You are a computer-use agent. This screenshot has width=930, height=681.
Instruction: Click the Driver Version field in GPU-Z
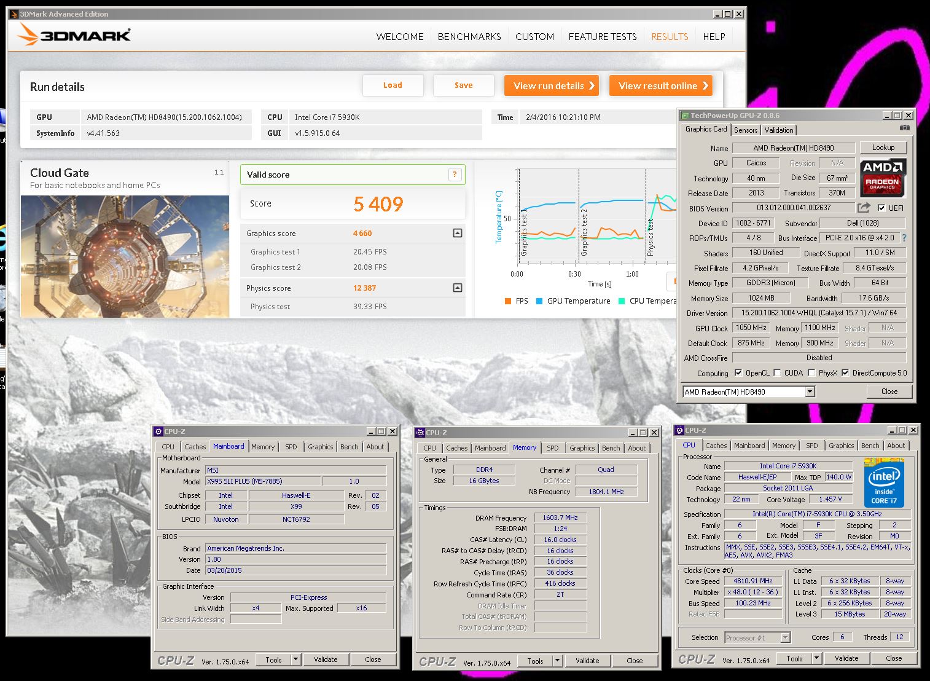click(819, 313)
